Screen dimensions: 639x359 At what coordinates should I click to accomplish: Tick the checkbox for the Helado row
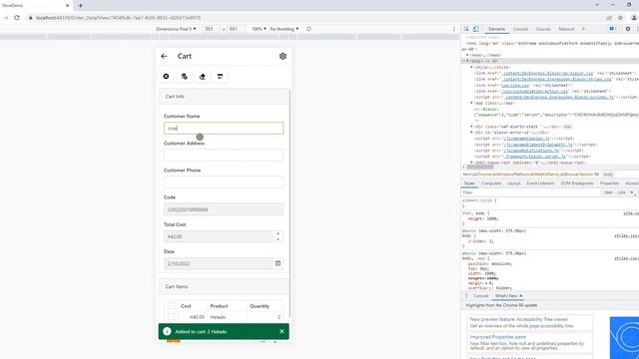[171, 317]
